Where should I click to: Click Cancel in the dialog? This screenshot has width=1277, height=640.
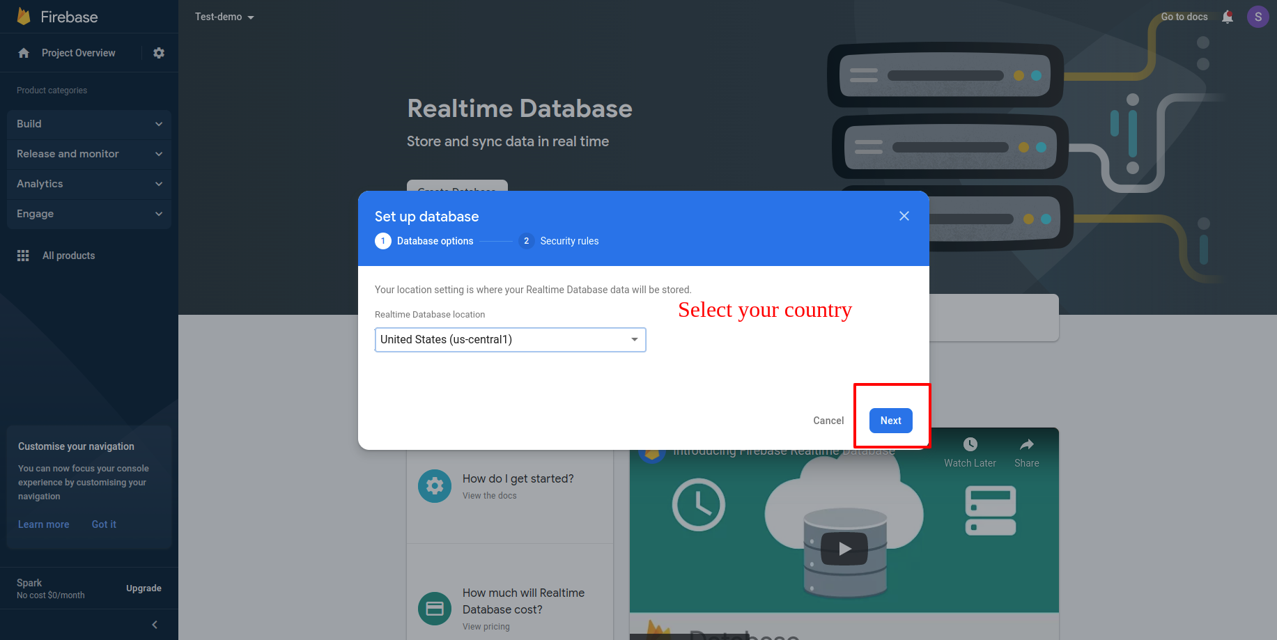click(828, 421)
